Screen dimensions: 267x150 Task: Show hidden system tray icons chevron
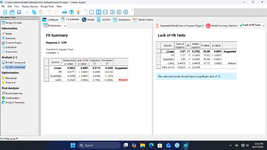click(x=230, y=145)
